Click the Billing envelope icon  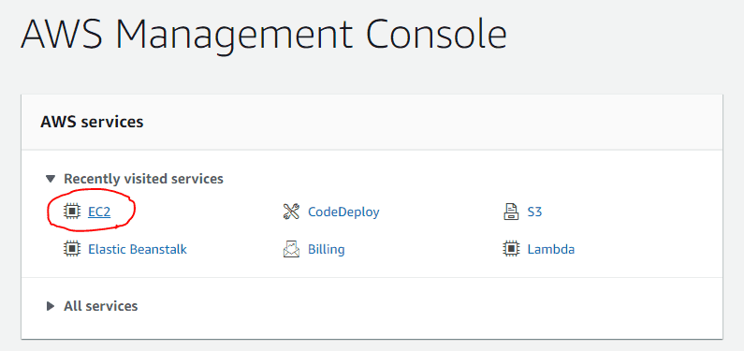tap(291, 249)
